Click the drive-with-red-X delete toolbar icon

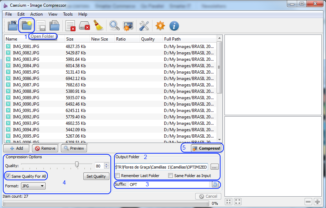pos(84,26)
